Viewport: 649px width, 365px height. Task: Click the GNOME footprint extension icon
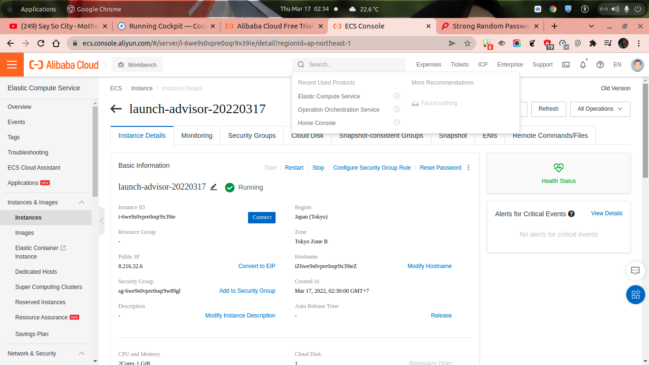[532, 43]
